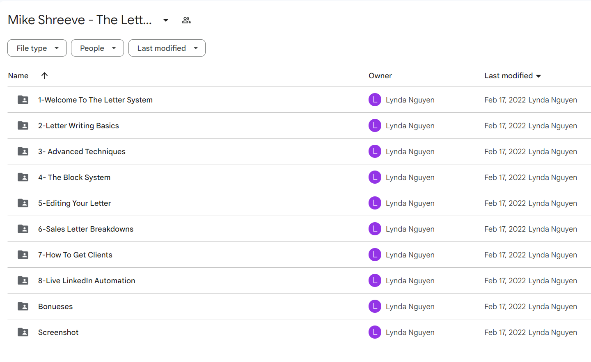
Task: Open the Bonueses folder
Action: click(x=55, y=307)
